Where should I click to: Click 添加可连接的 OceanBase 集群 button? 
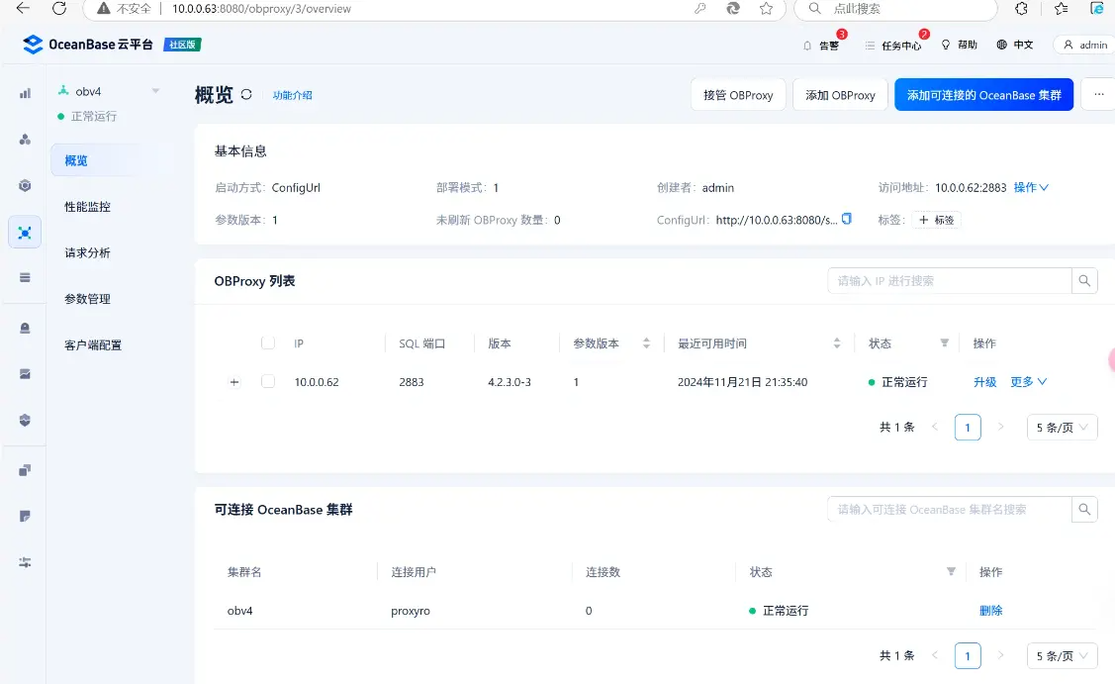[x=983, y=93]
